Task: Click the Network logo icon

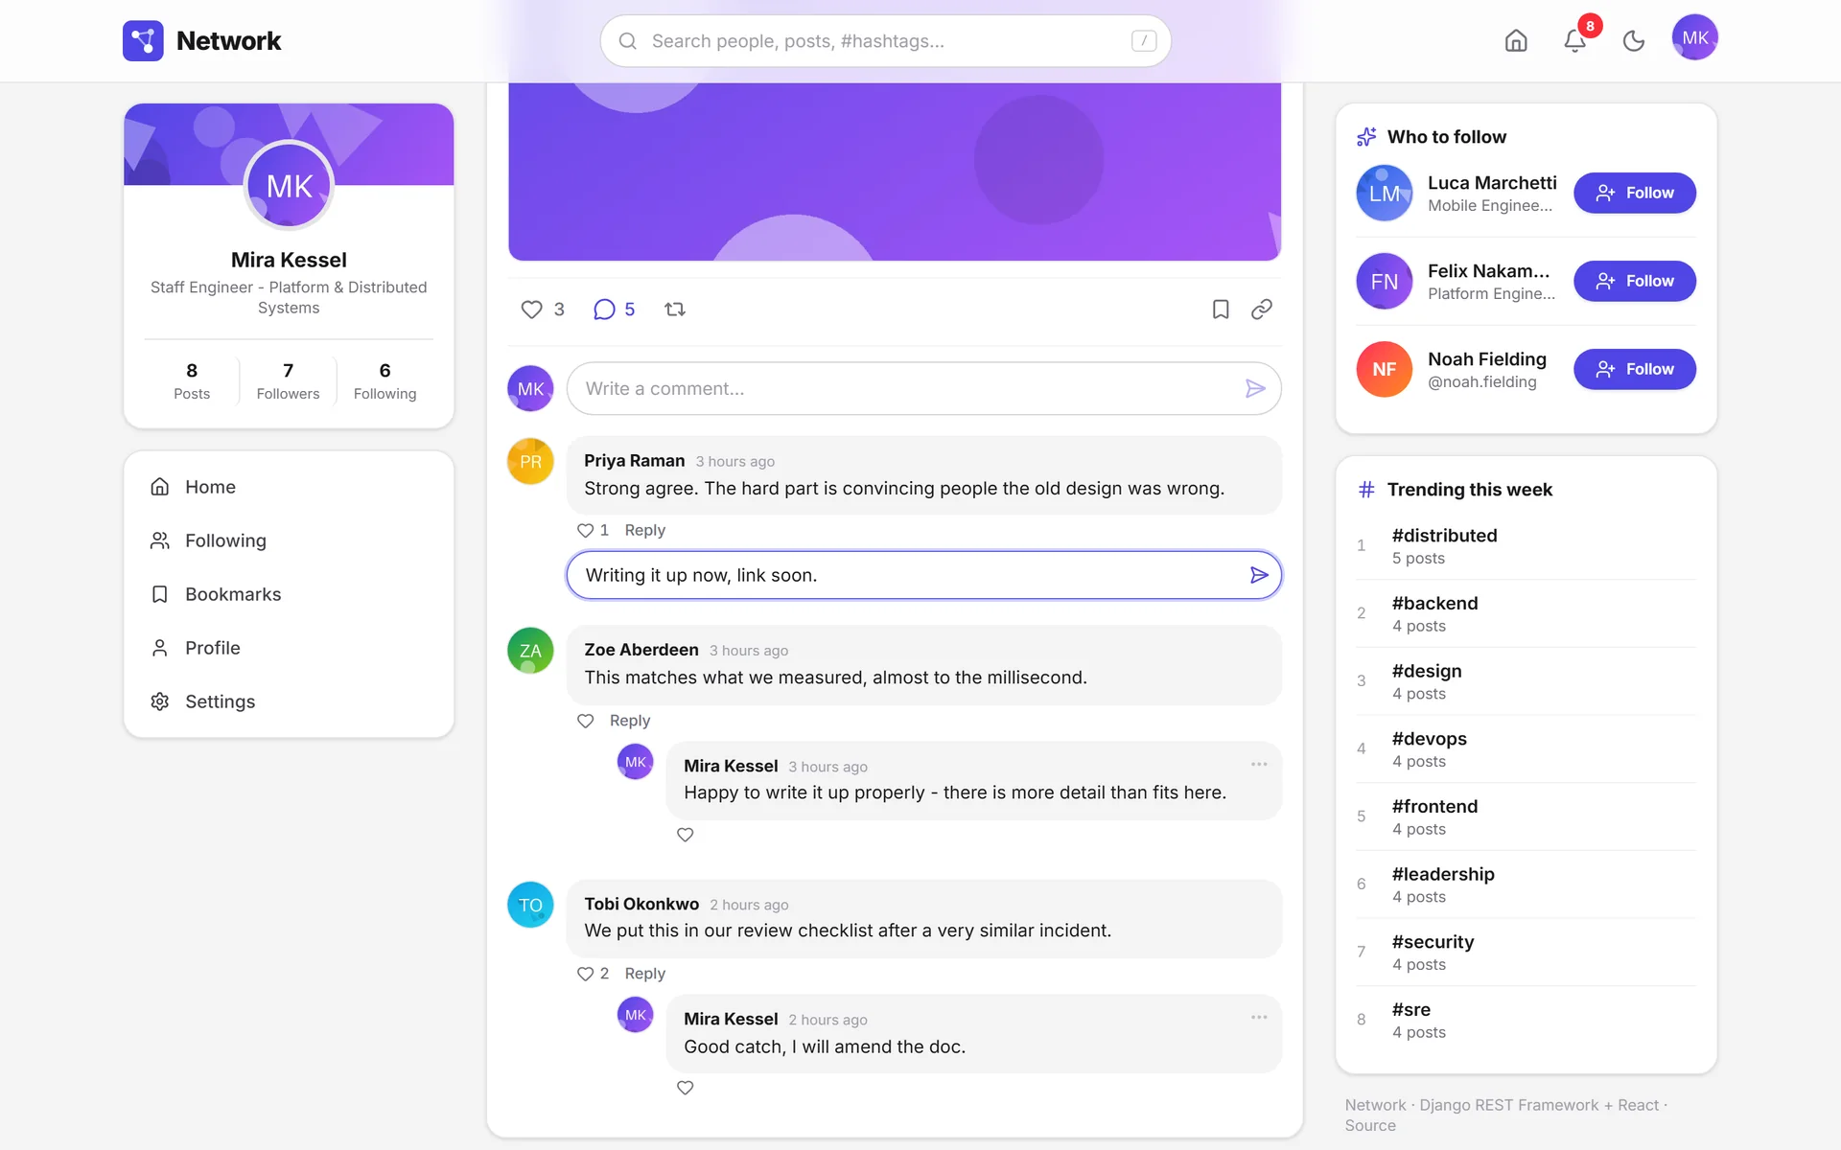Action: (x=143, y=40)
